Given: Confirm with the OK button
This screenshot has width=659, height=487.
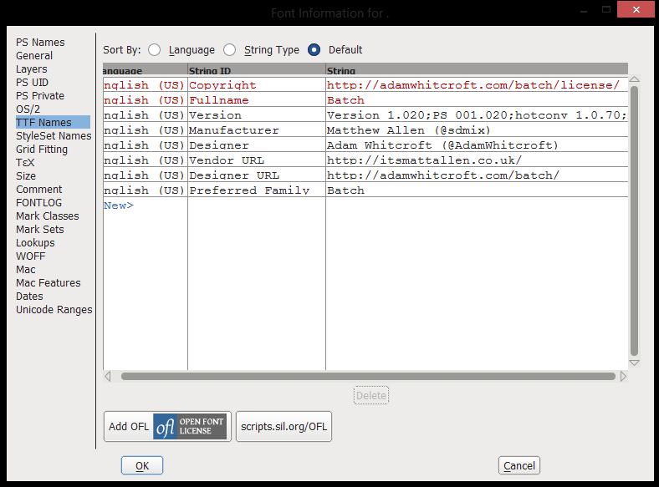Looking at the screenshot, I should pos(142,465).
